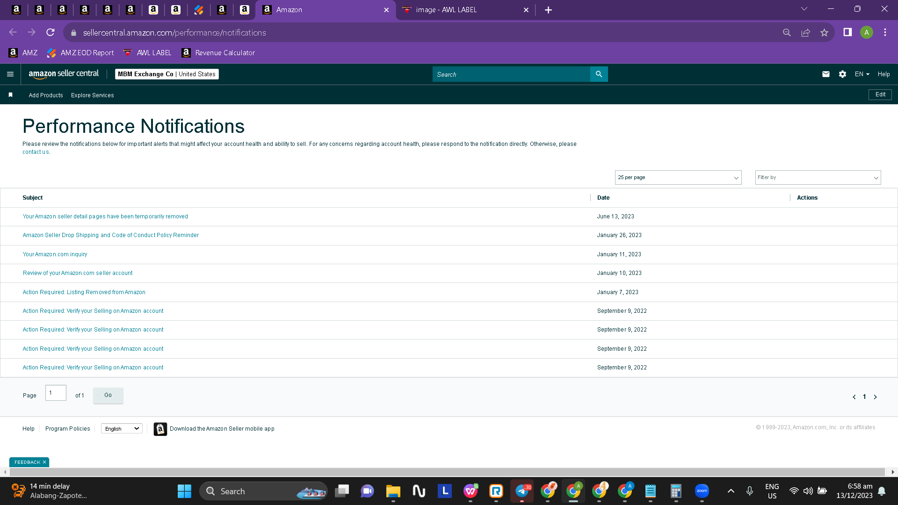Open the AMZ bookmark
The image size is (898, 505).
23,53
